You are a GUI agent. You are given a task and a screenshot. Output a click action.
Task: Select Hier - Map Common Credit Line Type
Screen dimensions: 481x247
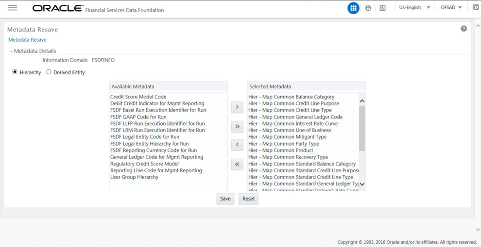tap(290, 110)
